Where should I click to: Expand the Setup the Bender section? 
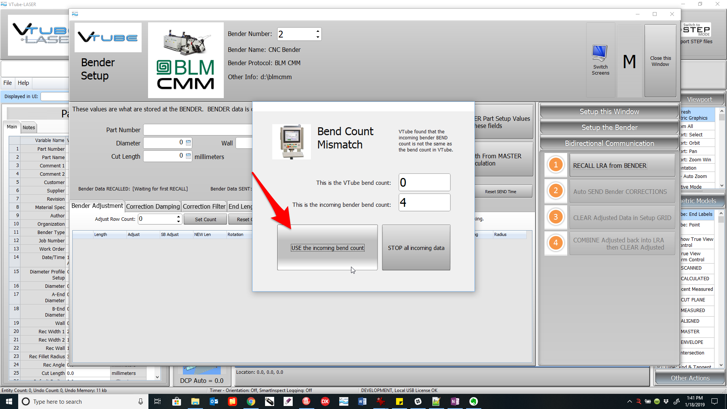pyautogui.click(x=609, y=127)
